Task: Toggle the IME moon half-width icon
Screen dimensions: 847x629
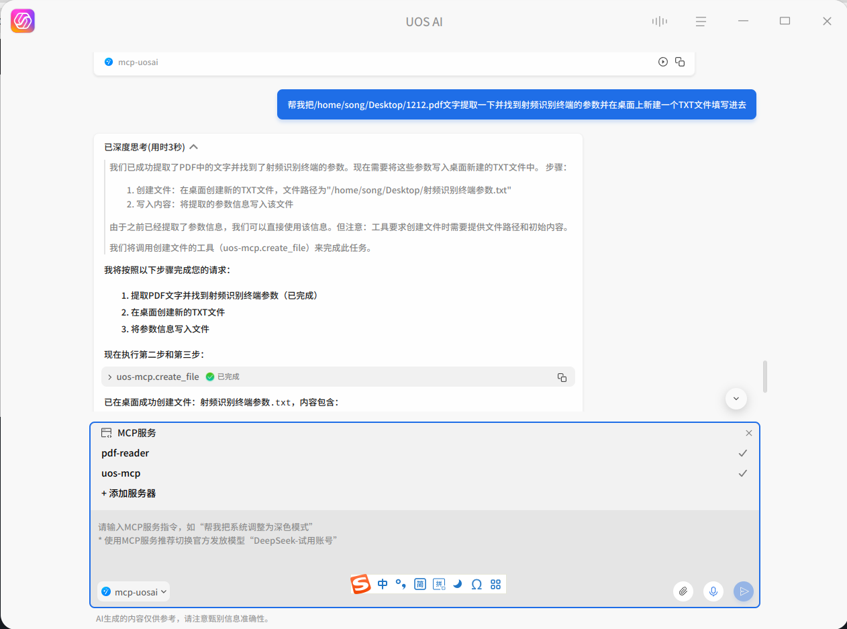Action: 458,584
